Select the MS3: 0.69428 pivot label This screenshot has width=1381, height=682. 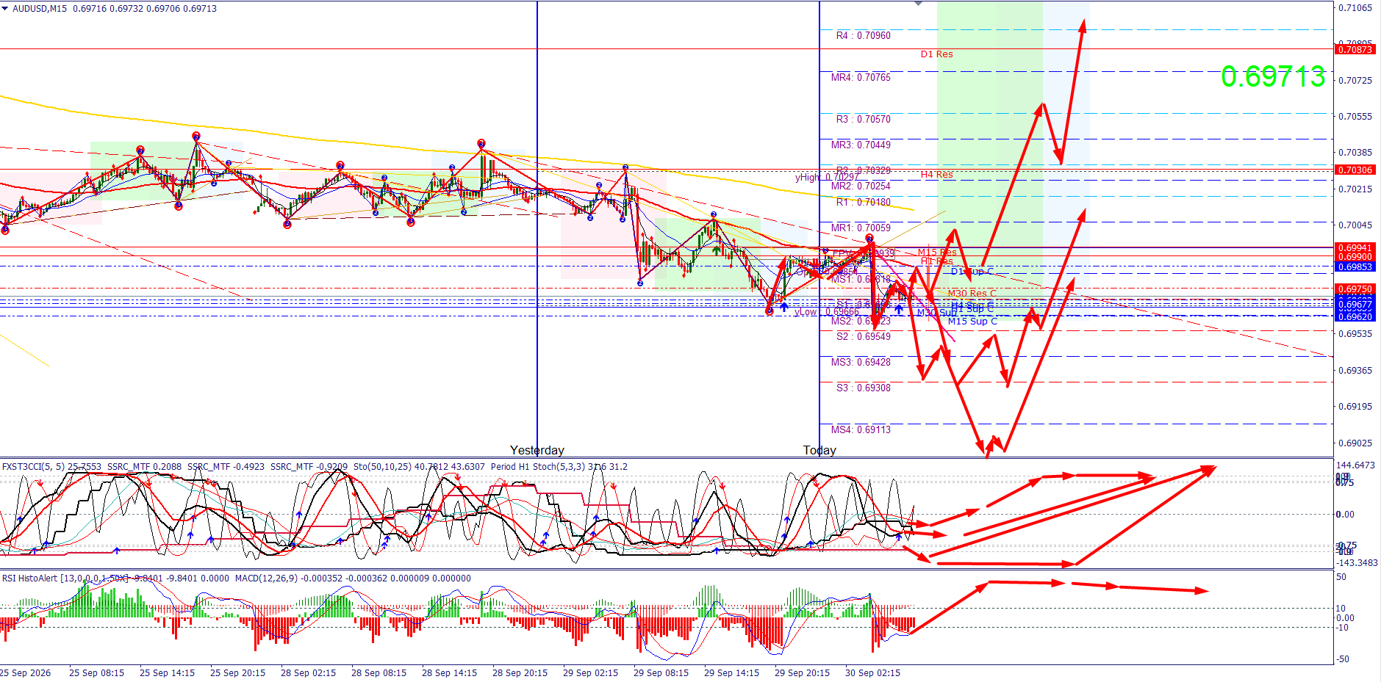pyautogui.click(x=861, y=362)
